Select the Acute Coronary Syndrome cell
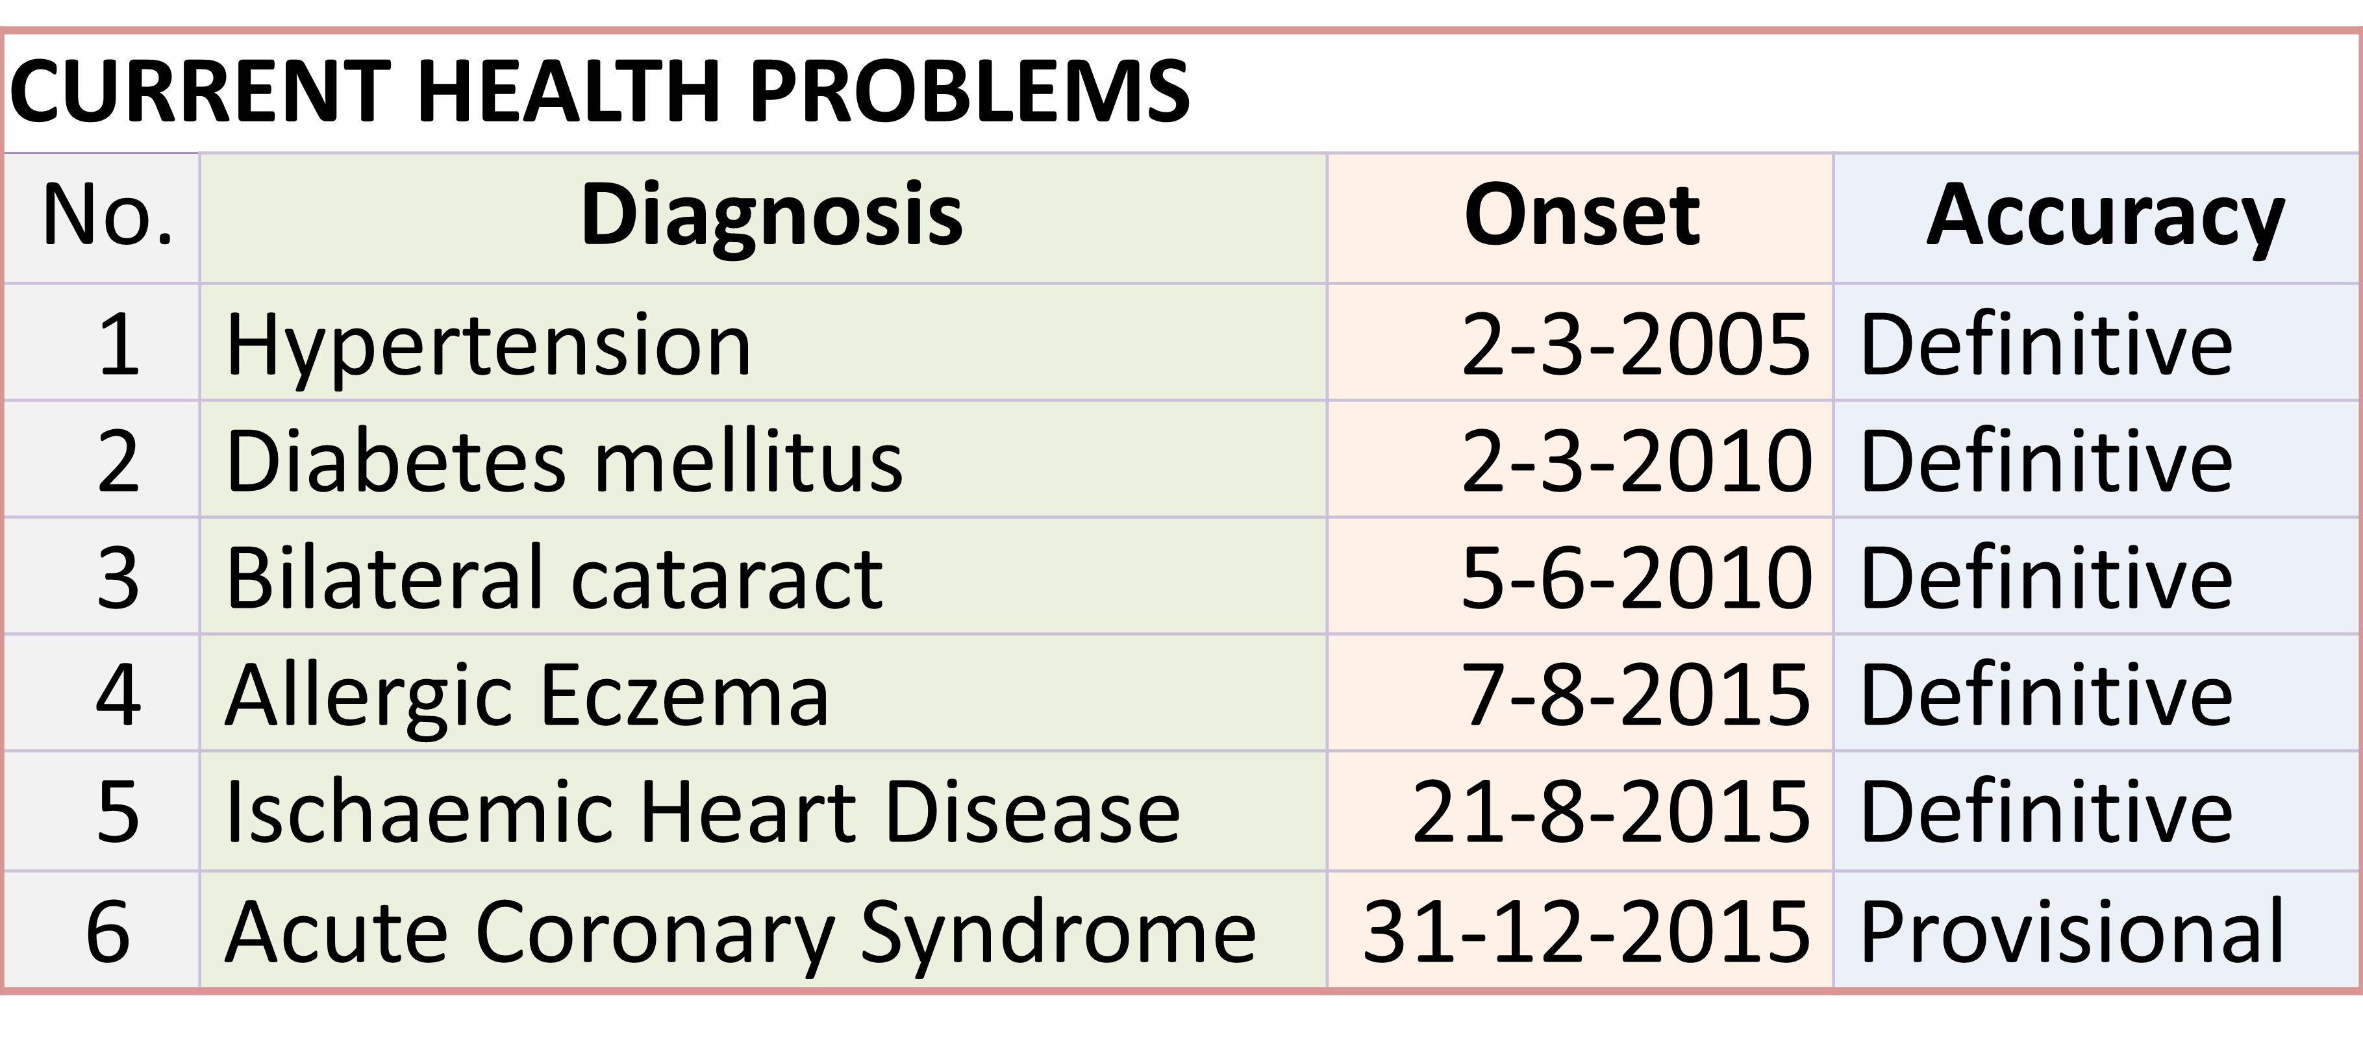This screenshot has height=1046, width=2363. (740, 931)
